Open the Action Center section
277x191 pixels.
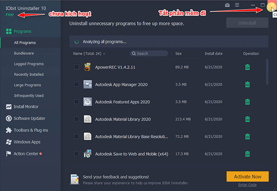click(x=26, y=154)
